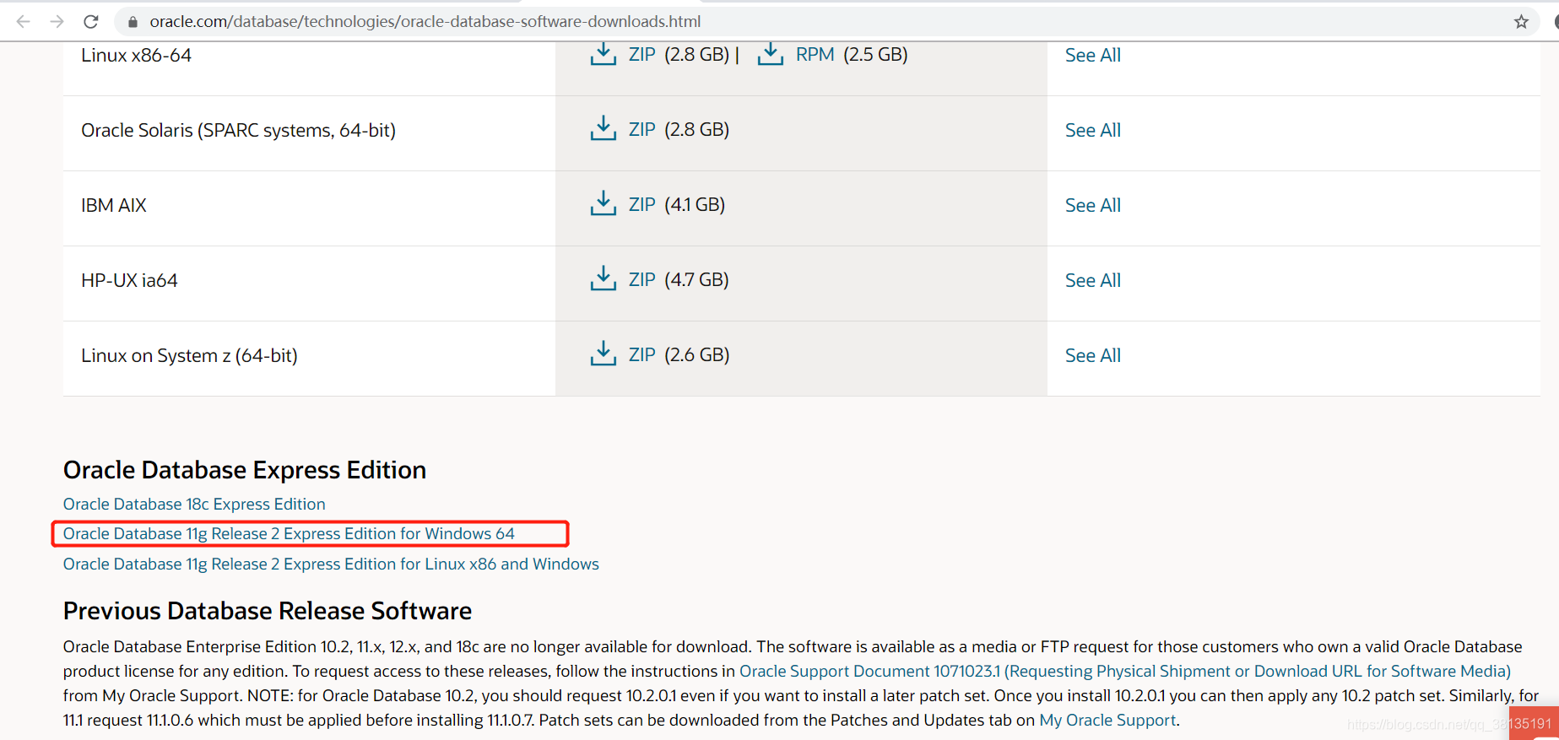1559x740 pixels.
Task: Go back with the browser back arrow
Action: pos(23,21)
